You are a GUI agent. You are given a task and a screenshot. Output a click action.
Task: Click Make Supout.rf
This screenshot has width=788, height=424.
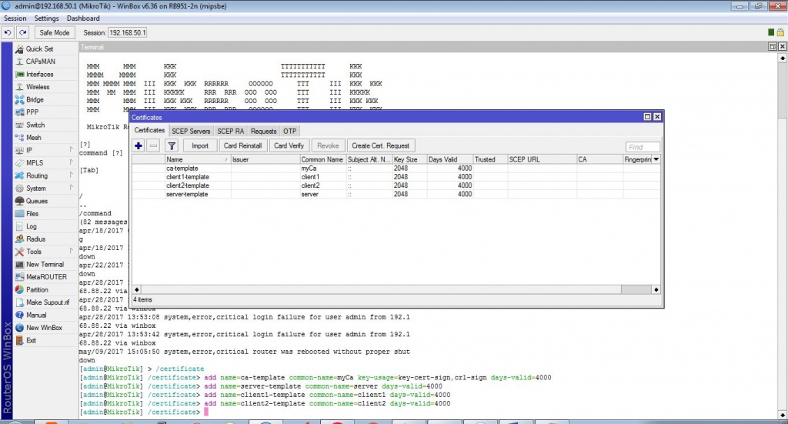(48, 302)
